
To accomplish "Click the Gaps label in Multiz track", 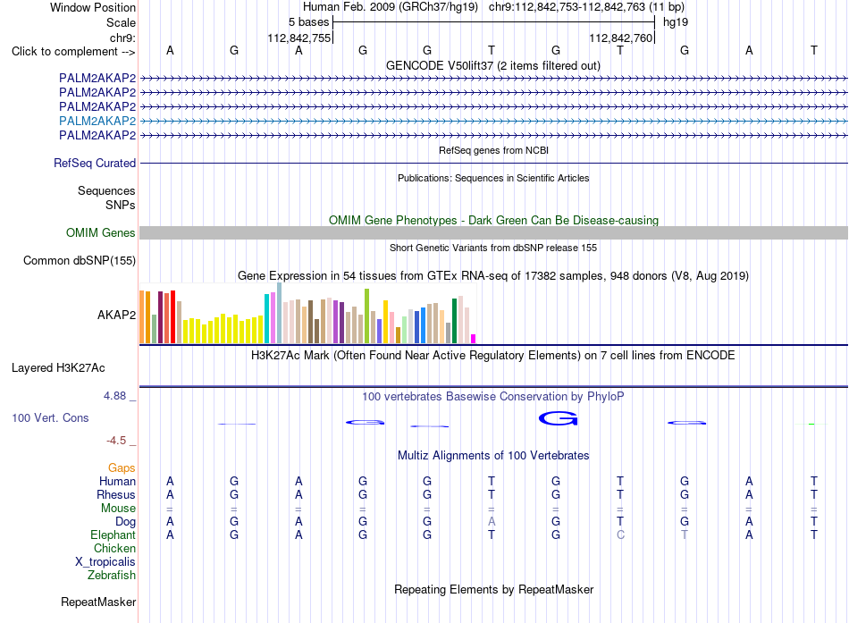I will tap(122, 468).
